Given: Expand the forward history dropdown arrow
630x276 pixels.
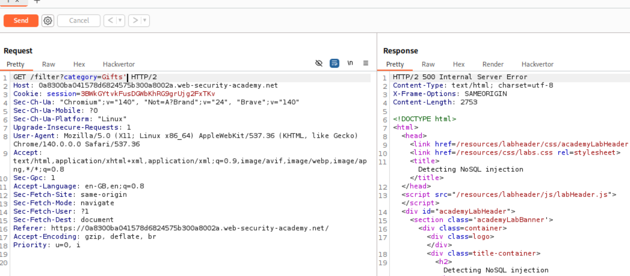Looking at the screenshot, I should point(145,21).
